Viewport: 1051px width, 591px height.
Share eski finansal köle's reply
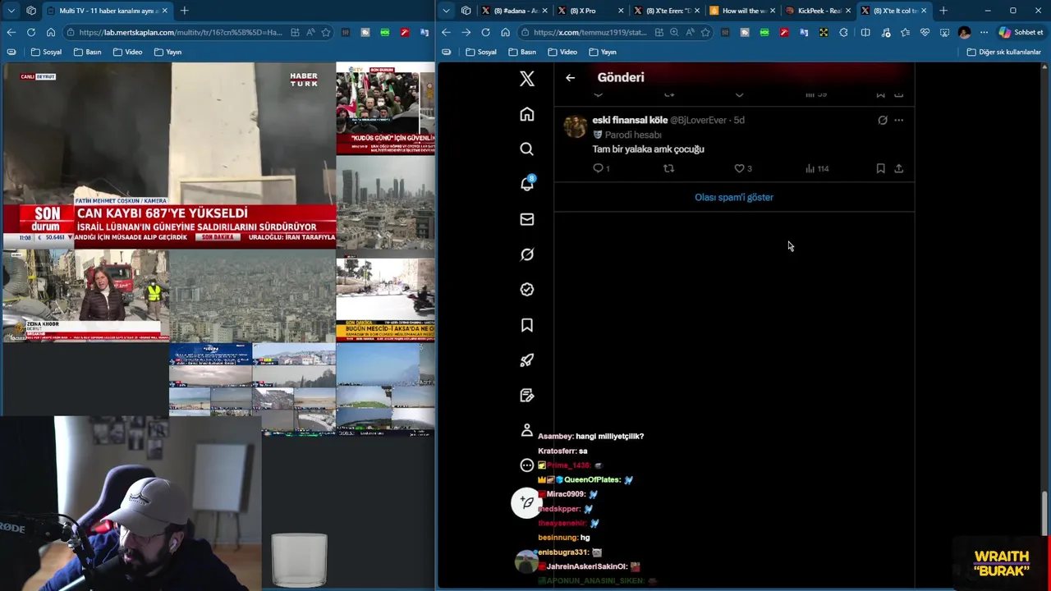[899, 168]
